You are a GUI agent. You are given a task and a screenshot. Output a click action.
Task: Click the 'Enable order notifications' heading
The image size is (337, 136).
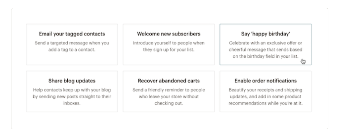265,81
